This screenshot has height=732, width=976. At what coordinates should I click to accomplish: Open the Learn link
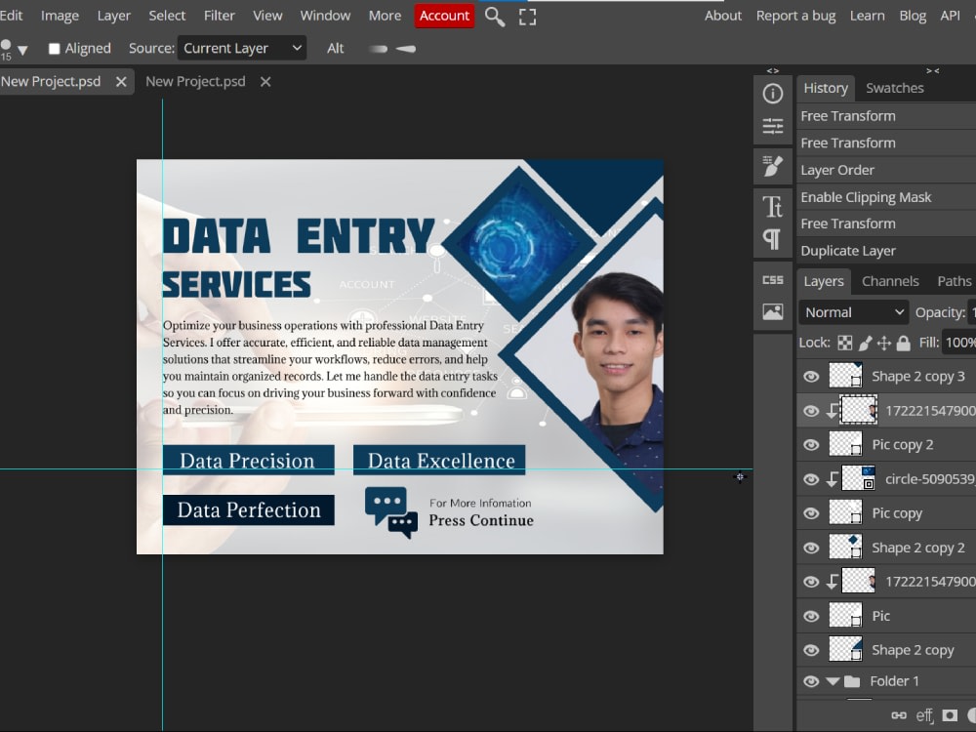pos(867,16)
